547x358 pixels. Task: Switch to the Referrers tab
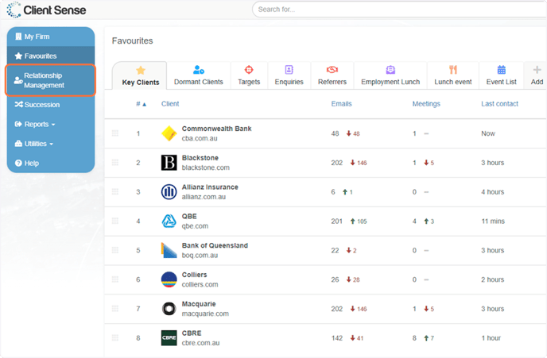tap(332, 75)
